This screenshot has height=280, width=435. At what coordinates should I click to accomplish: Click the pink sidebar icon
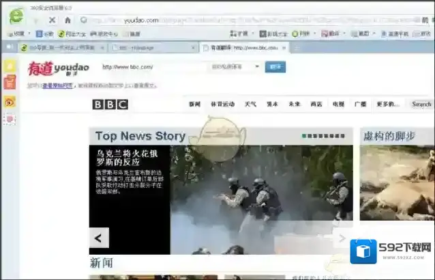(x=10, y=119)
